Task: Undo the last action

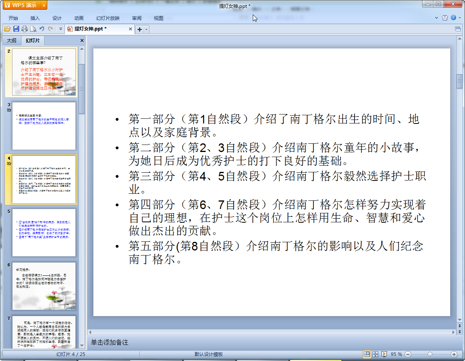Action: point(42,29)
